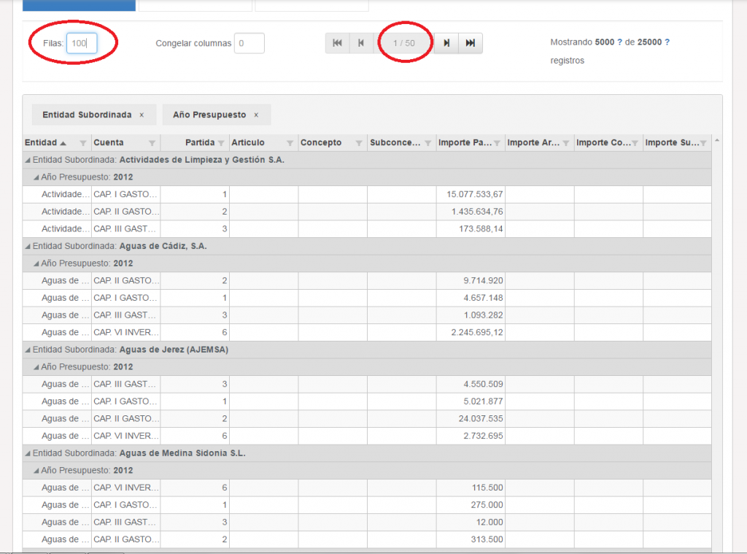This screenshot has width=747, height=554.
Task: Collapse Año Presupuesto 2012 under Aguas de Cádiz
Action: tap(36, 263)
